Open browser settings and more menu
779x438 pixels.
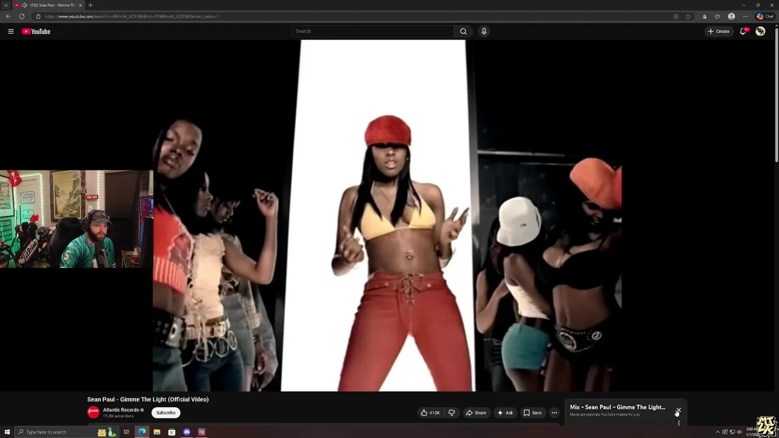coord(745,16)
